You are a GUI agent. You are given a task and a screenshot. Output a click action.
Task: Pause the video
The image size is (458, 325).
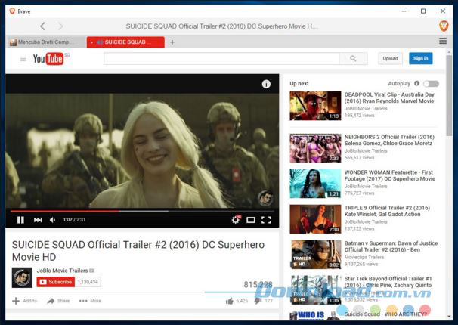coord(20,220)
